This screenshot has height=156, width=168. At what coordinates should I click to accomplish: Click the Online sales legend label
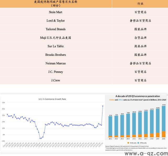[x=133, y=143]
